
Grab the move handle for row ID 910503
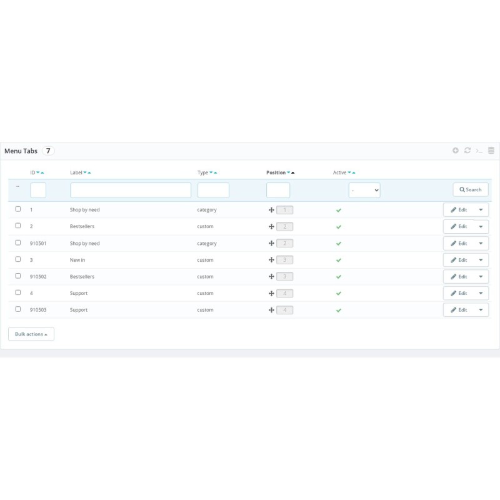271,310
